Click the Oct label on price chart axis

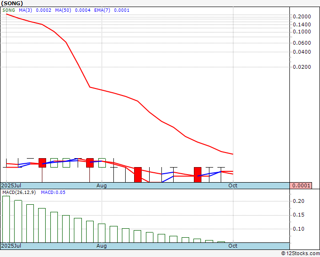pyautogui.click(x=232, y=185)
